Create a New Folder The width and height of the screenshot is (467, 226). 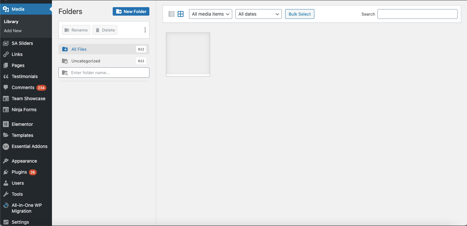tap(131, 11)
